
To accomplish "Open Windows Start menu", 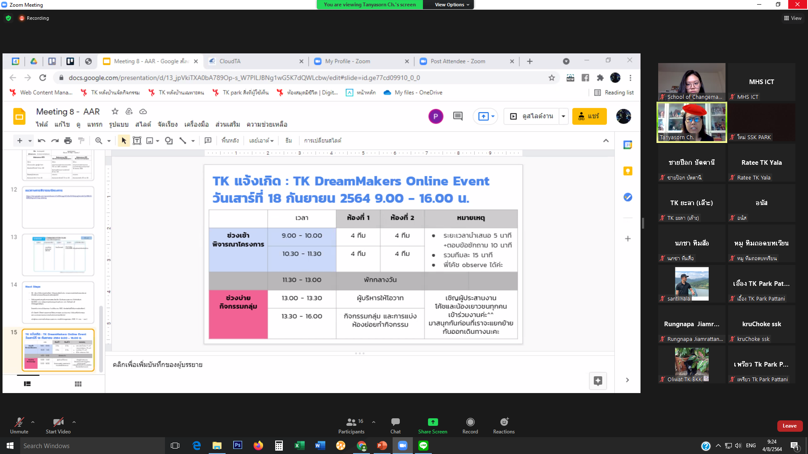I will click(x=10, y=446).
